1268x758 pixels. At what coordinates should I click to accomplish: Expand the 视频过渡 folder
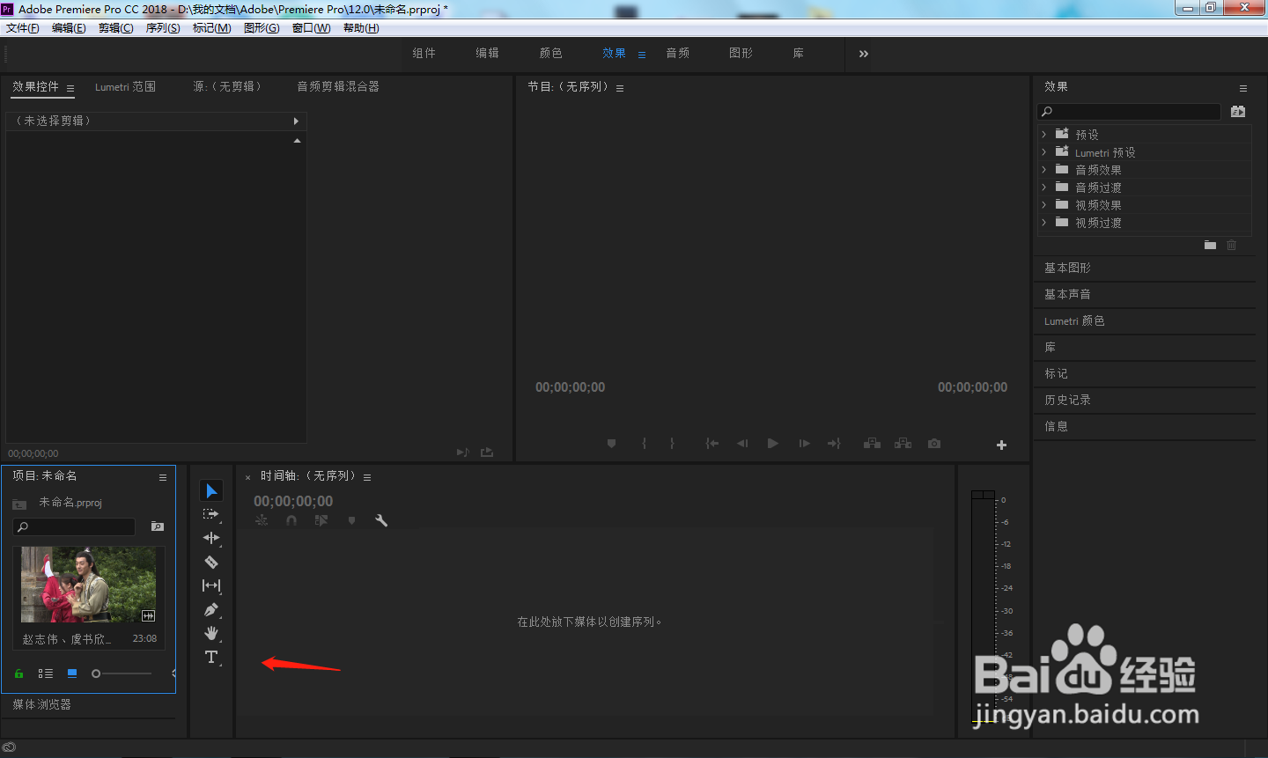1044,223
